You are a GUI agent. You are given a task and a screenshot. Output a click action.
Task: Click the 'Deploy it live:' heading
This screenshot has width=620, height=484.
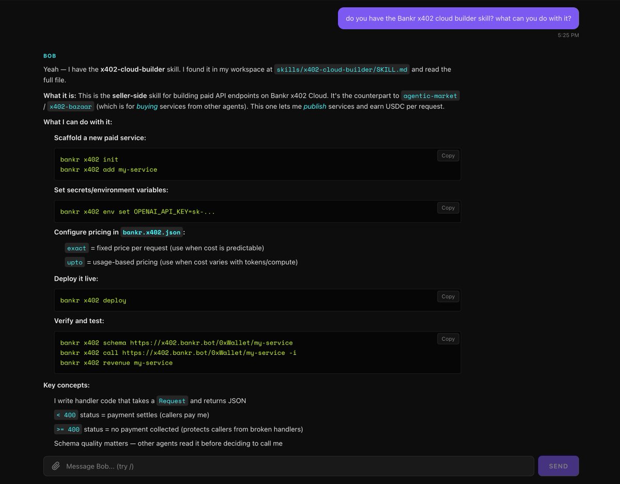click(x=76, y=279)
